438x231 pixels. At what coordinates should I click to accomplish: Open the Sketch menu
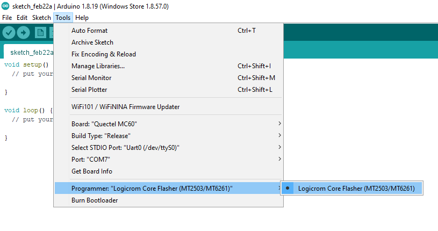[41, 18]
